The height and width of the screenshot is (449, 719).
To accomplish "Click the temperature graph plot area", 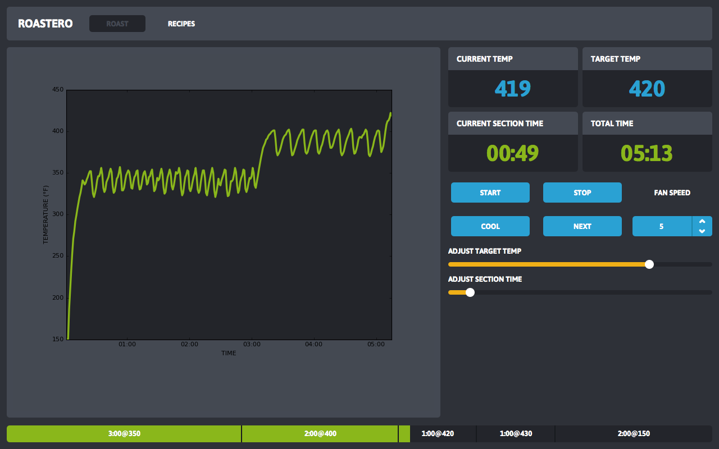I will (x=229, y=214).
